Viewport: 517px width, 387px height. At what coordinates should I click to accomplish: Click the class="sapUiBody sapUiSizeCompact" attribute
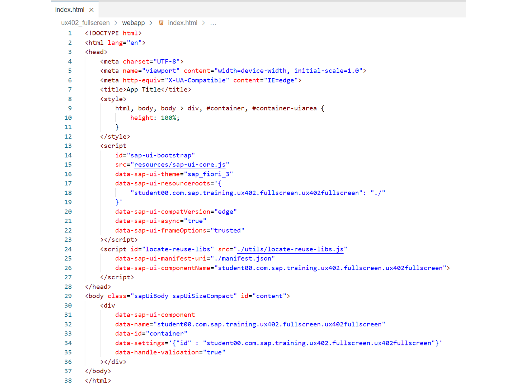pos(172,296)
